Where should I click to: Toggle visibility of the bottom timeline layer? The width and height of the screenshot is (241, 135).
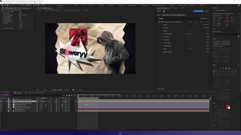click(1, 111)
